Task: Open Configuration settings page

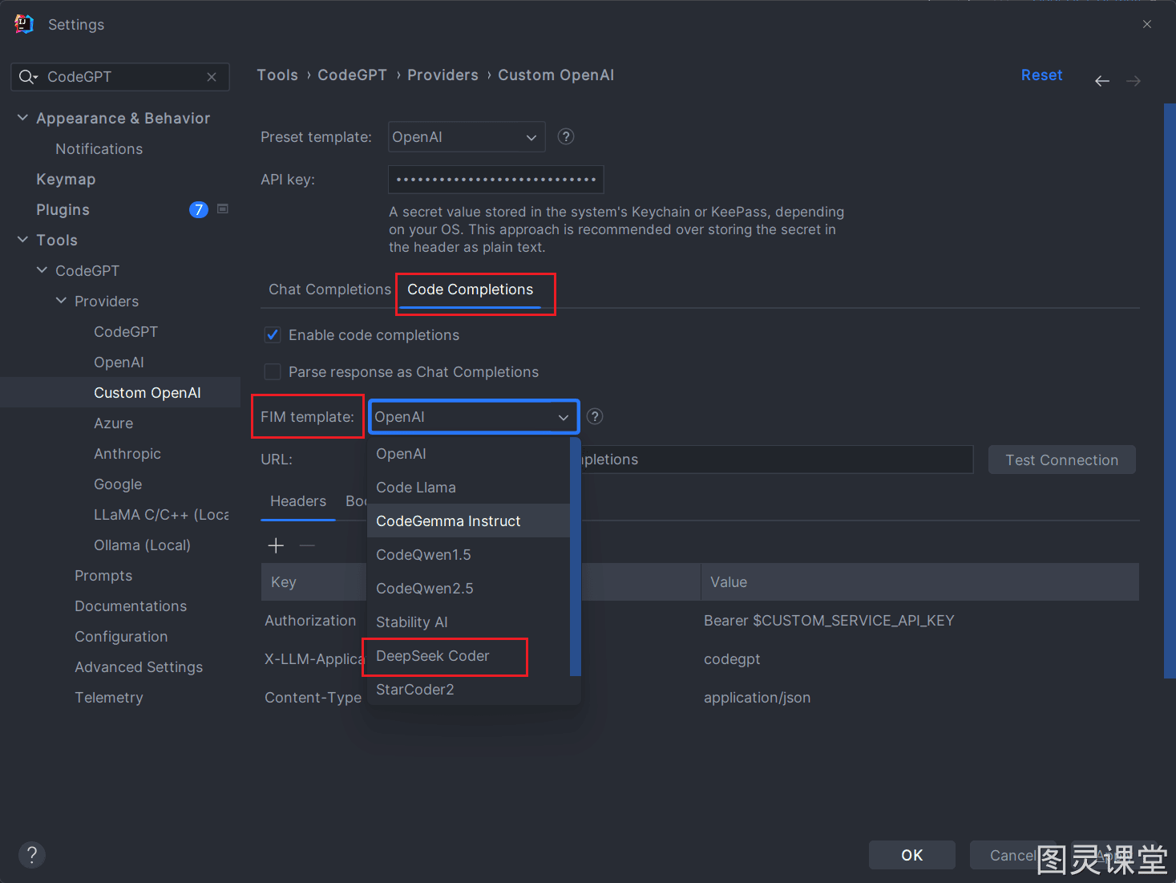Action: point(121,636)
